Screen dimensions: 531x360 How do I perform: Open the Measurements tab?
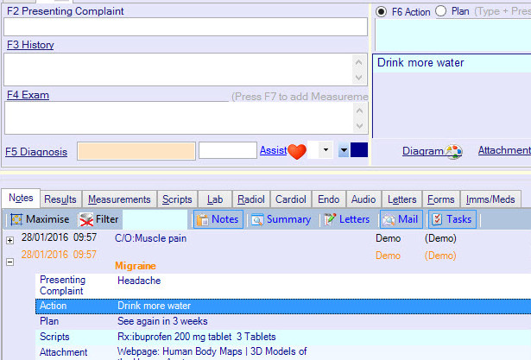point(119,199)
